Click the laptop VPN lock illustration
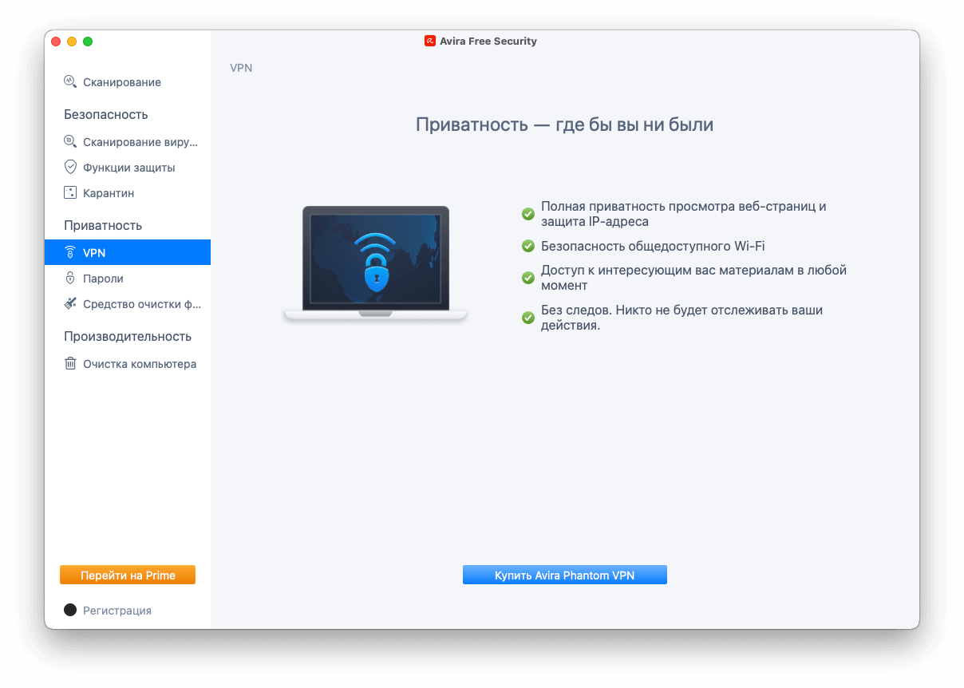964x688 pixels. (x=375, y=264)
